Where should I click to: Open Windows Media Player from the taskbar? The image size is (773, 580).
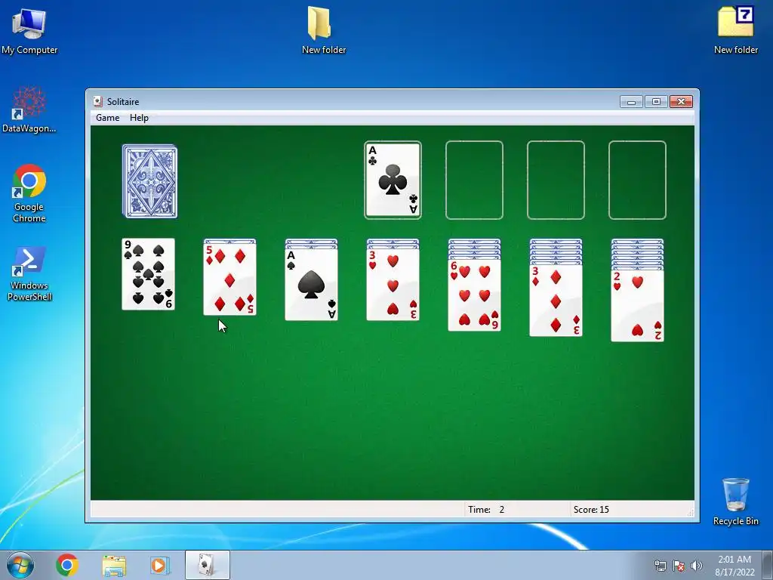(x=159, y=565)
